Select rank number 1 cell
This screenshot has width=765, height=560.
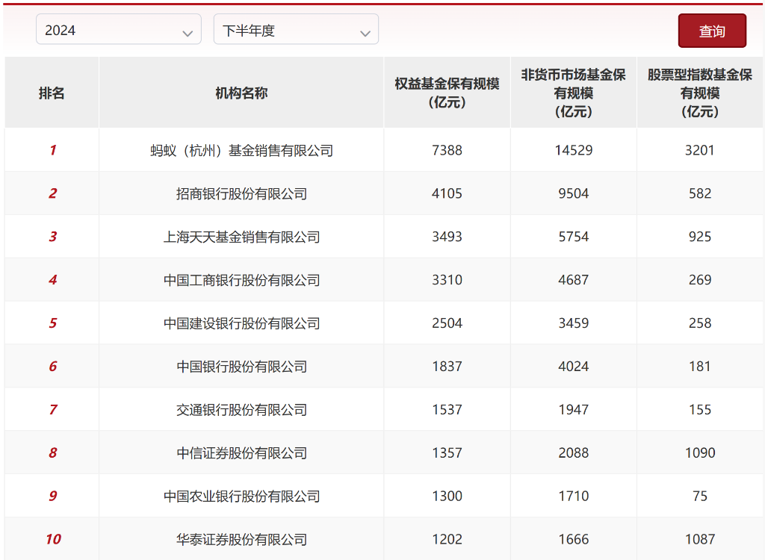pyautogui.click(x=51, y=150)
